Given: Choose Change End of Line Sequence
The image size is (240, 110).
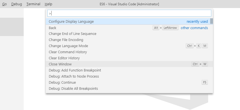Looking at the screenshot, I should pyautogui.click(x=129, y=34).
